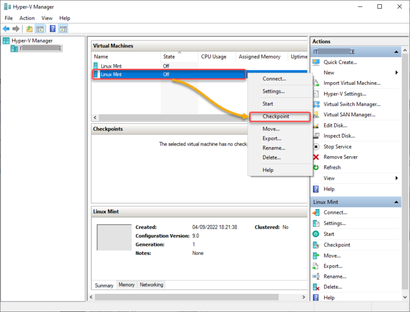This screenshot has width=410, height=312.
Task: Collapse the Linux Mint actions section
Action: [x=396, y=202]
